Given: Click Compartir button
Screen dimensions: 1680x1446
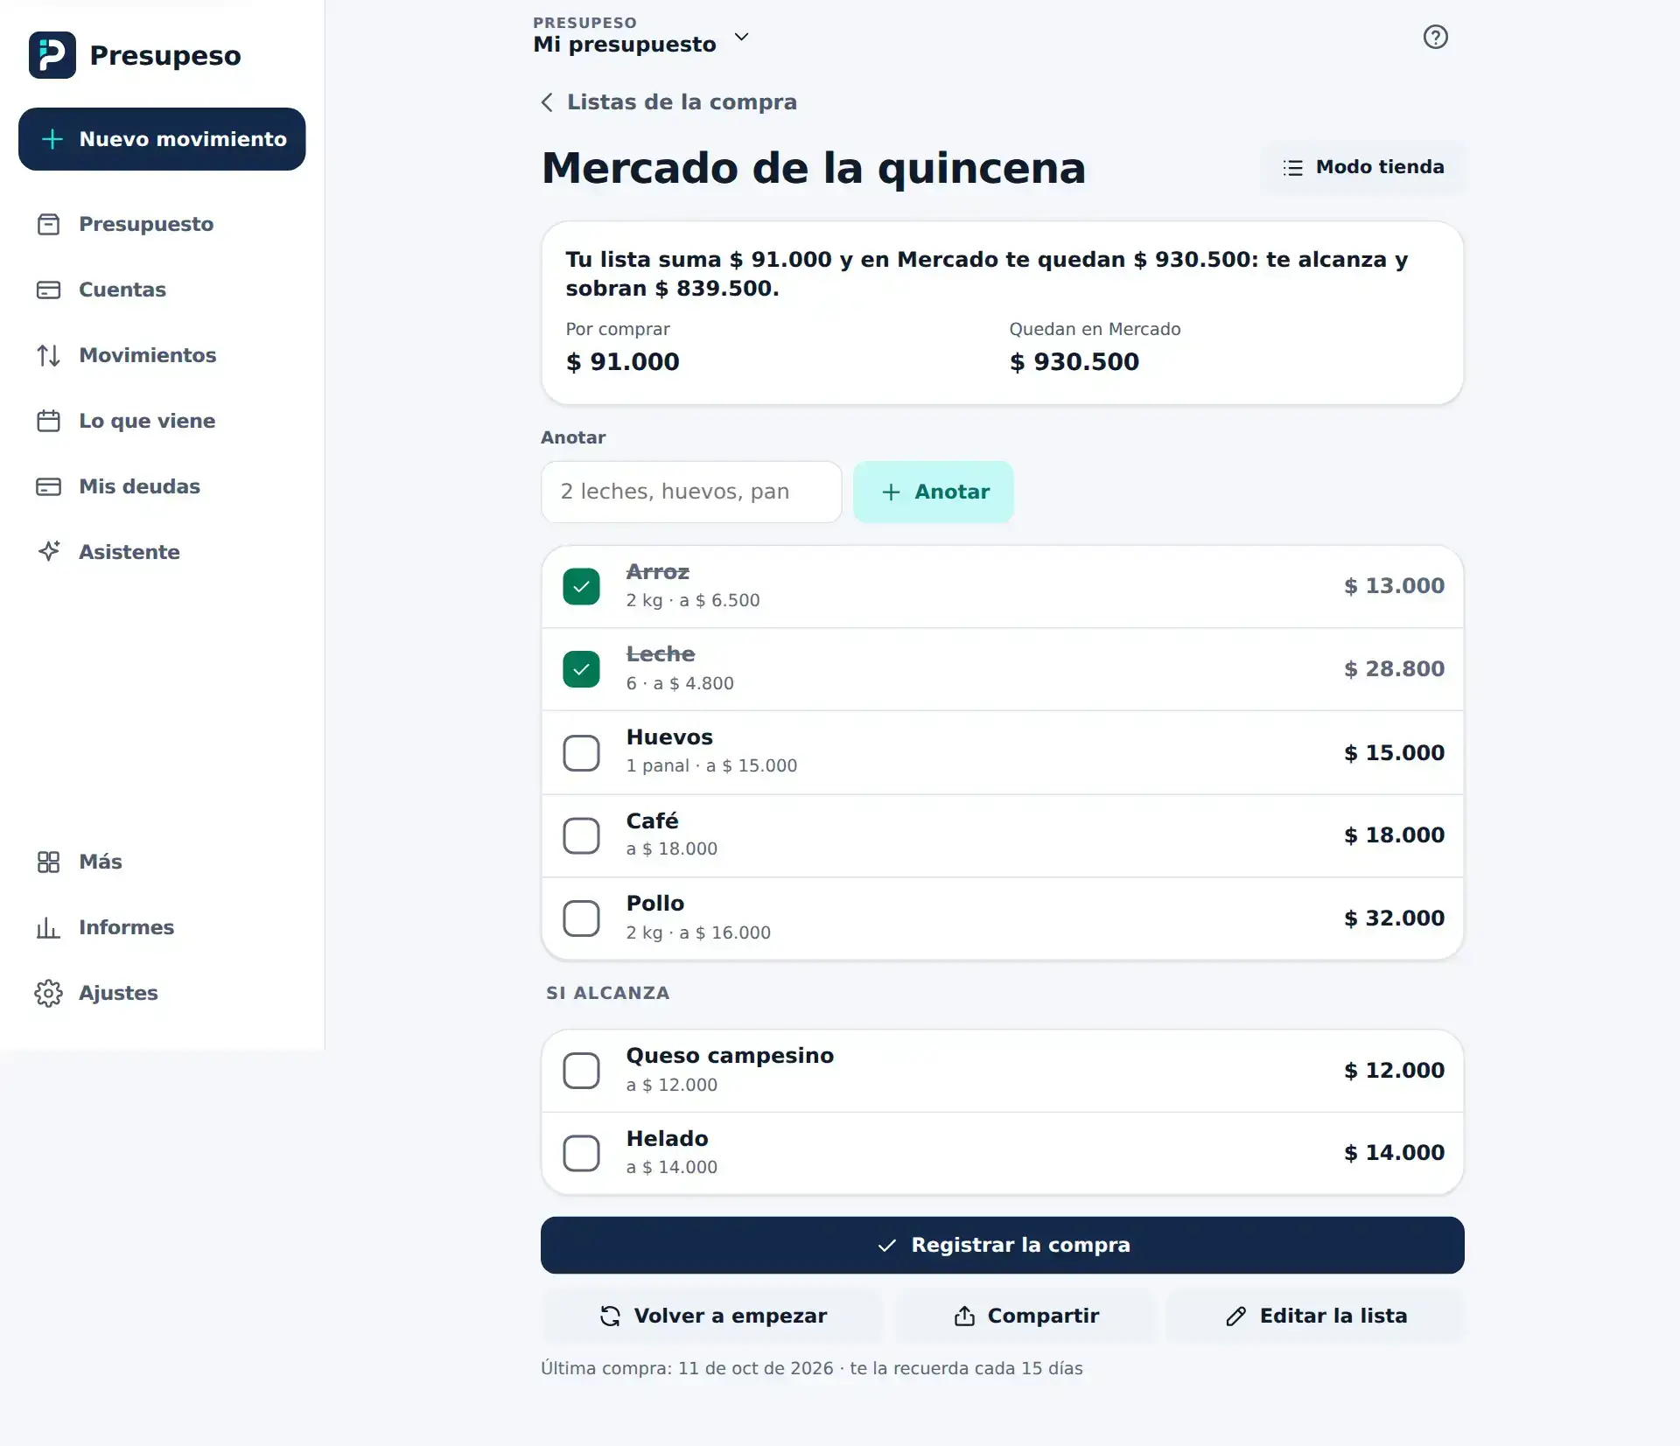Looking at the screenshot, I should (x=1025, y=1317).
